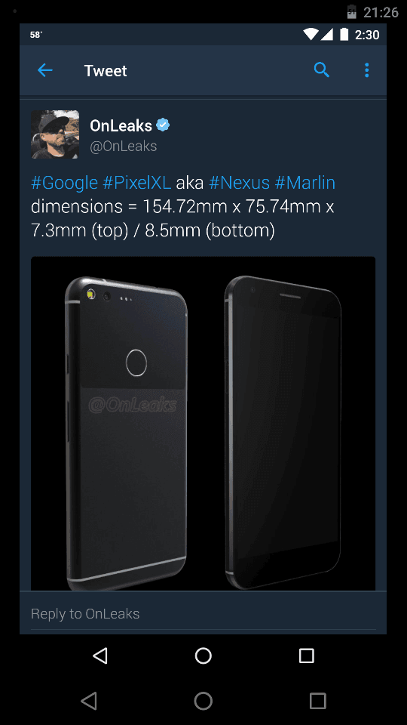This screenshot has height=725, width=407.
Task: Open the #PixelXL hashtag
Action: [x=136, y=183]
